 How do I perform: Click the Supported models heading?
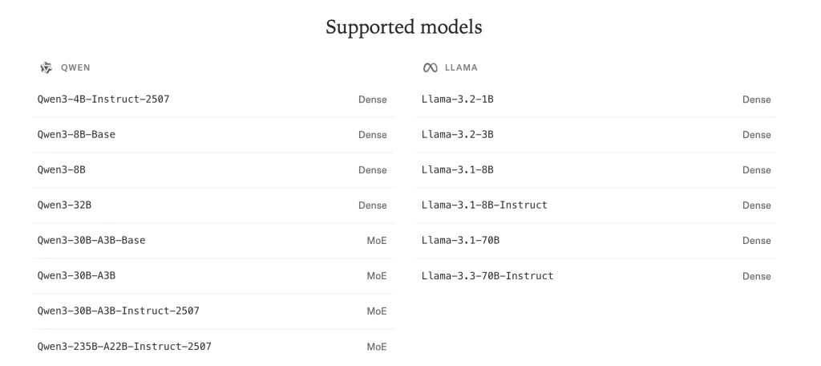(x=403, y=26)
